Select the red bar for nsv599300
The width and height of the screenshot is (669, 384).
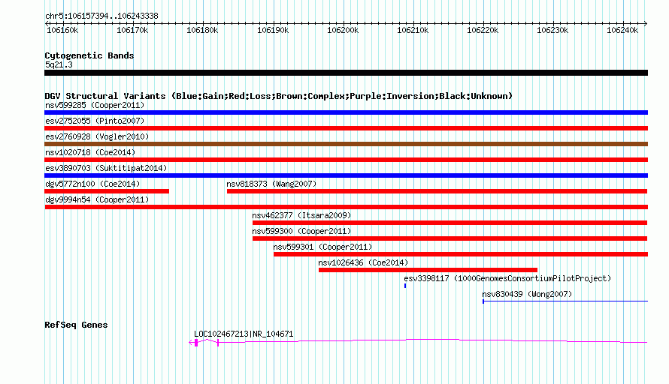(x=450, y=238)
